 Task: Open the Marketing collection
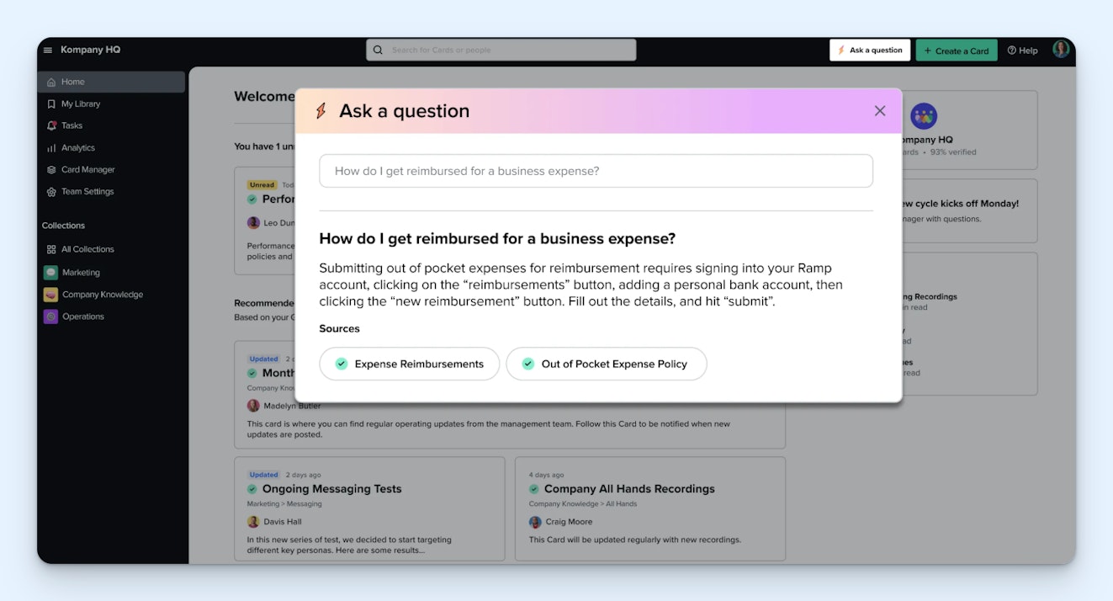tap(80, 273)
